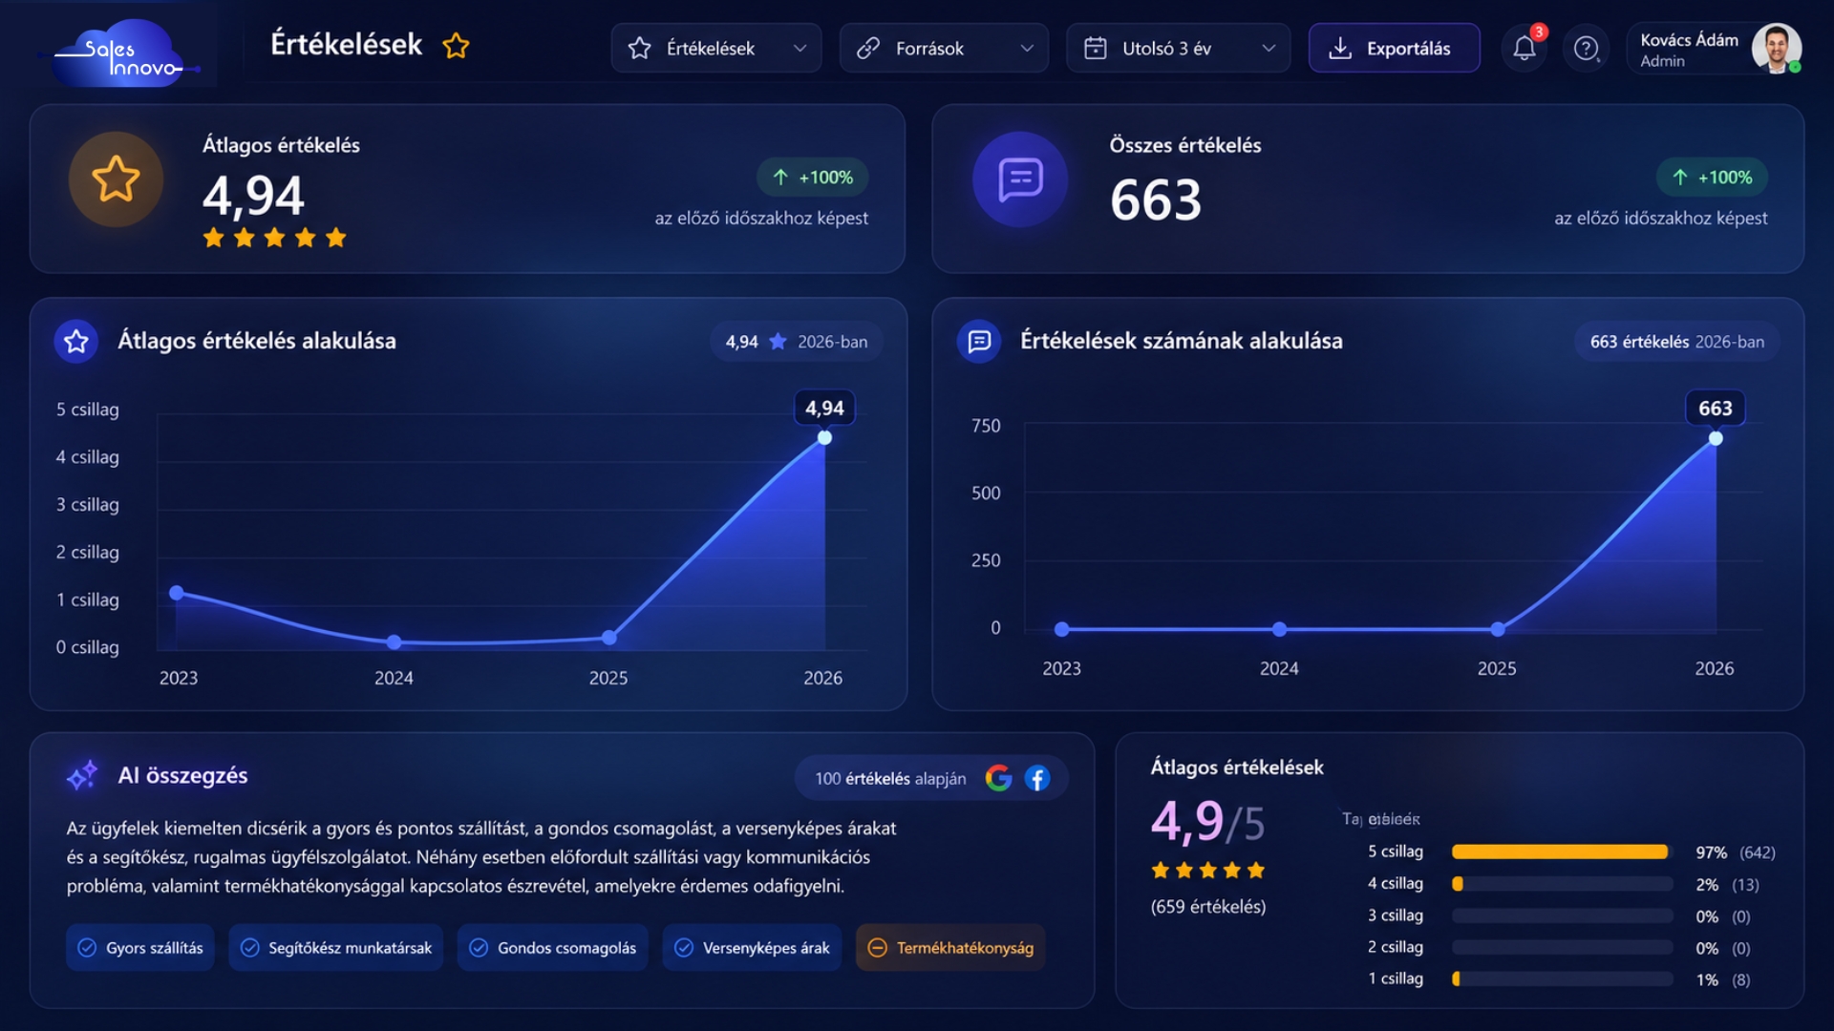Click the 4 csillag rating bar
Image resolution: width=1834 pixels, height=1031 pixels.
[1562, 884]
